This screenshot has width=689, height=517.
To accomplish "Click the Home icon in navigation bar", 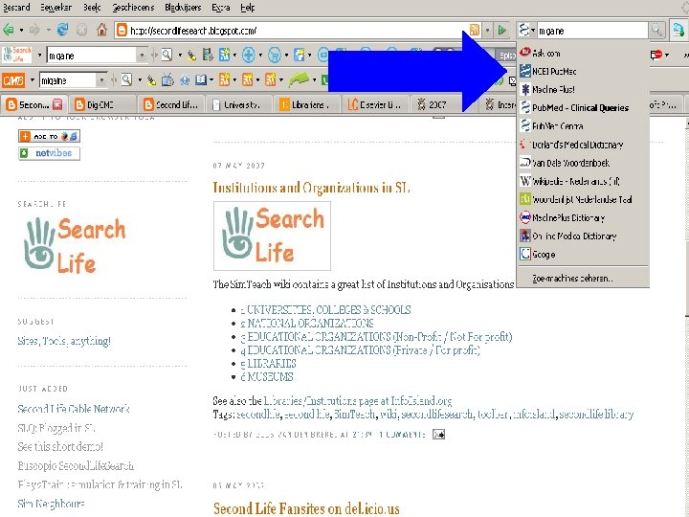I will pos(102,30).
